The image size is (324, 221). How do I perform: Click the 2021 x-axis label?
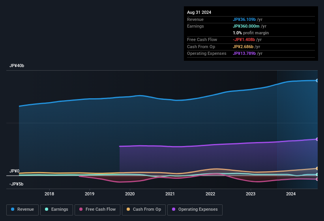pos(170,194)
